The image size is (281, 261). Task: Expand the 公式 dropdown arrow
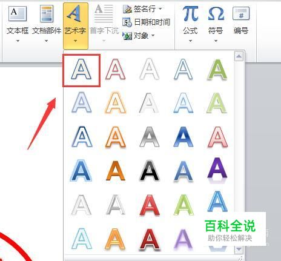click(x=190, y=41)
